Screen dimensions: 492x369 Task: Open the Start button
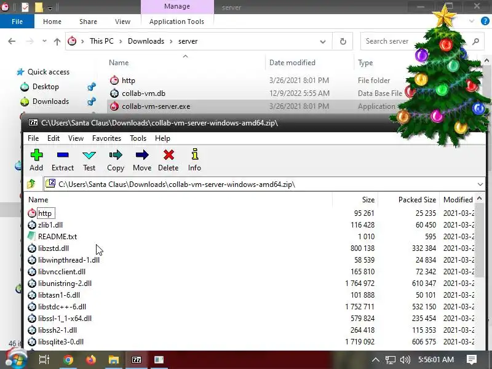coord(16,359)
